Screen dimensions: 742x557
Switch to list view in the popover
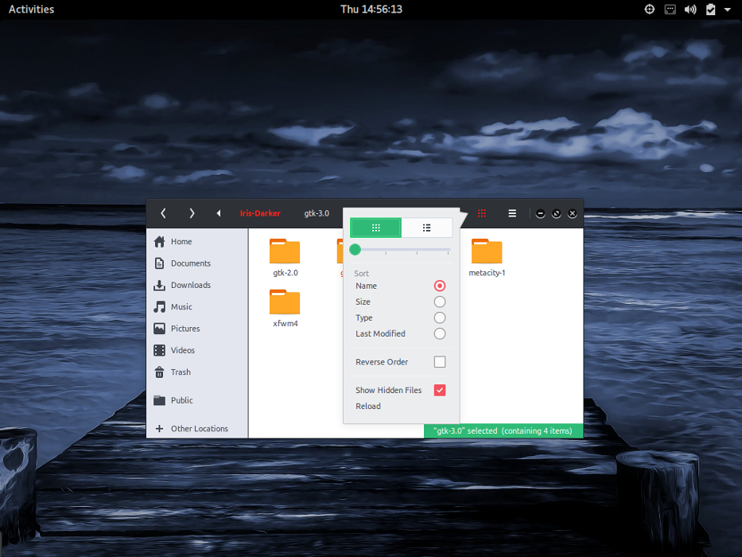(x=426, y=228)
